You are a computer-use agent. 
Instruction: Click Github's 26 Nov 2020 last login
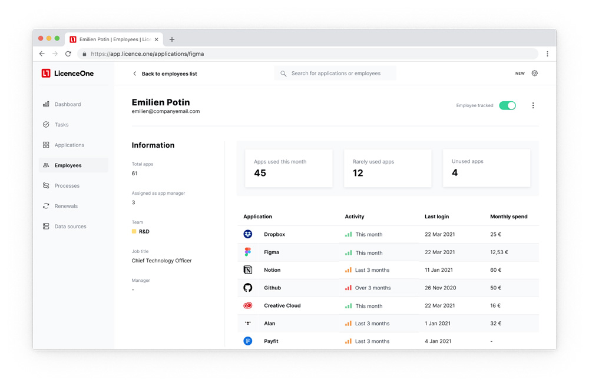click(x=440, y=288)
